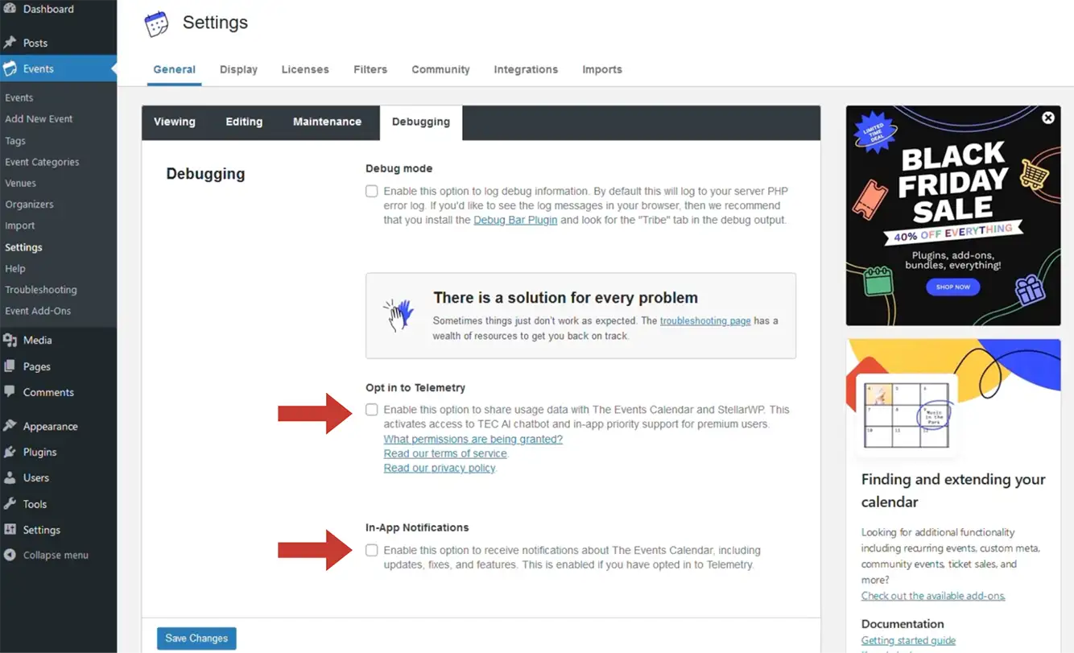Open the Debug Bar Plugin link
Image resolution: width=1074 pixels, height=653 pixels.
pos(515,220)
